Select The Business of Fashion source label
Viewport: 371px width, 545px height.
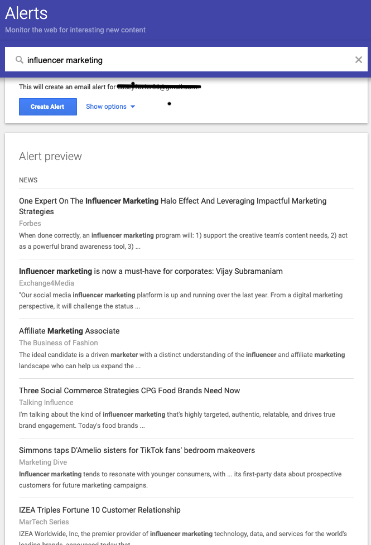(x=58, y=343)
